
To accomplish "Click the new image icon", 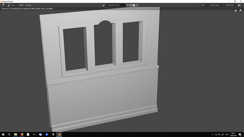I will click(131, 5).
